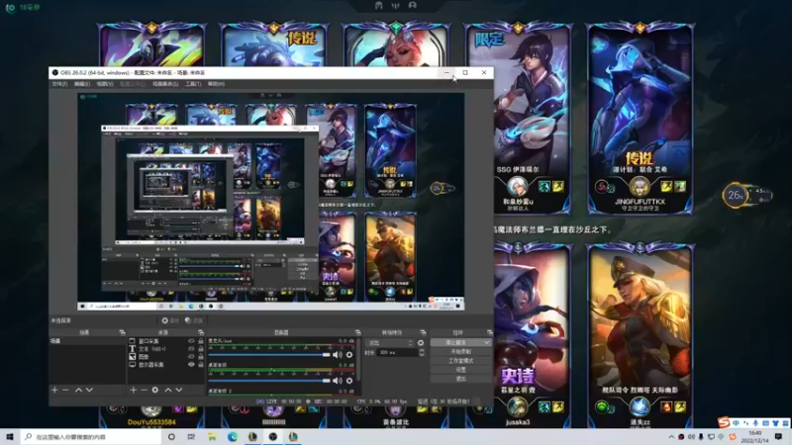
Task: Open the 工具(T) menu in OBS
Action: pos(193,84)
